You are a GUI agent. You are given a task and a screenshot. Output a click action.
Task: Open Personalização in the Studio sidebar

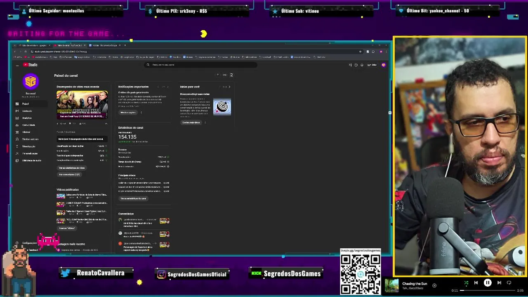pyautogui.click(x=31, y=153)
